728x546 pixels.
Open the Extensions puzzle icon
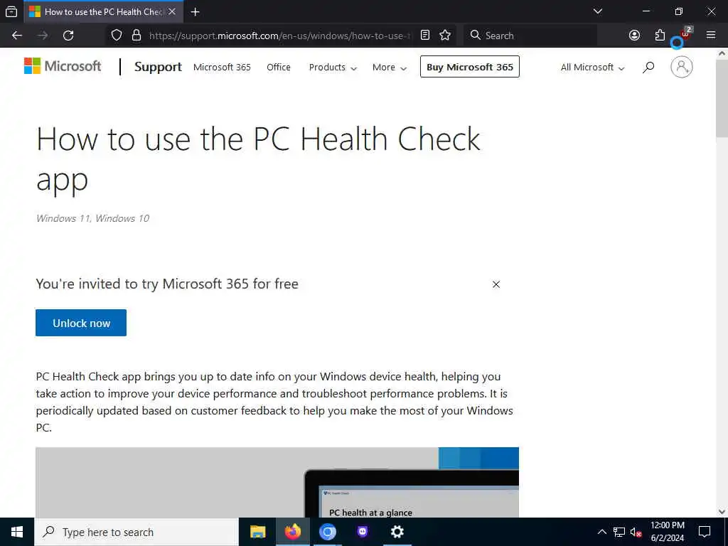660,36
